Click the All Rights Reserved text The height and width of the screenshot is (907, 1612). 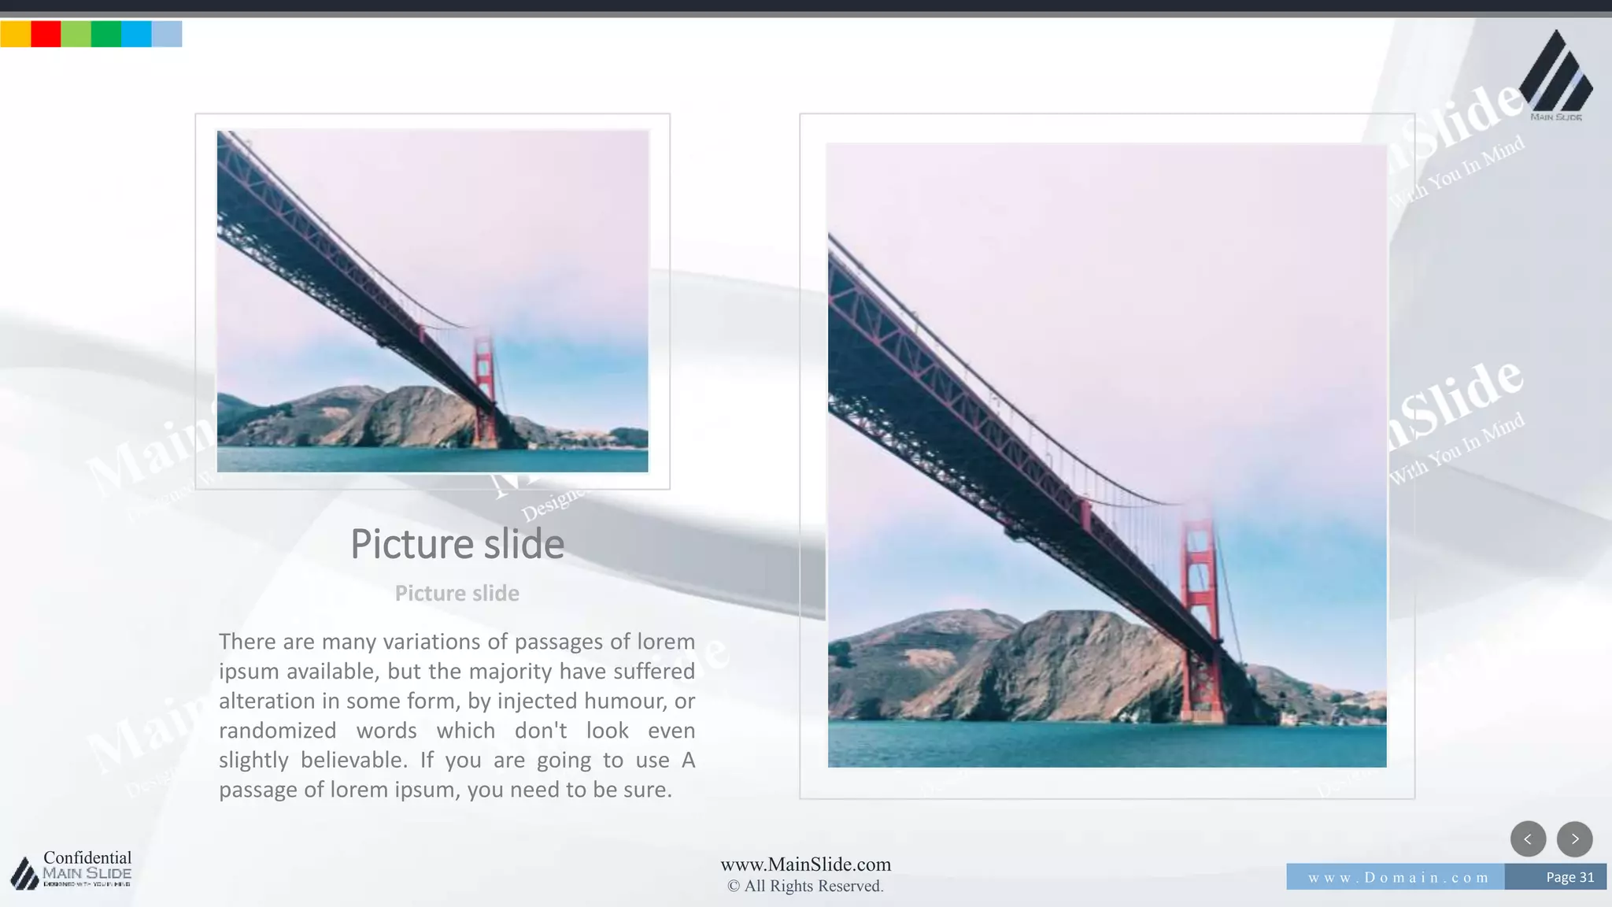(x=805, y=887)
